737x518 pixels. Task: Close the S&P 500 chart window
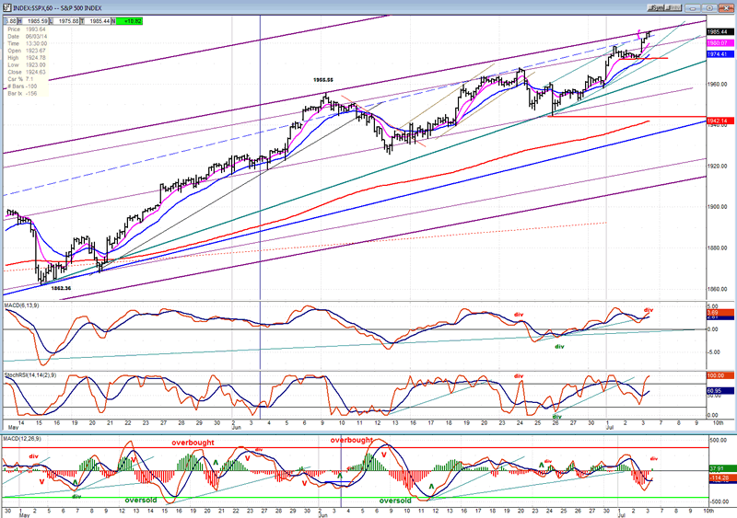tap(725, 8)
